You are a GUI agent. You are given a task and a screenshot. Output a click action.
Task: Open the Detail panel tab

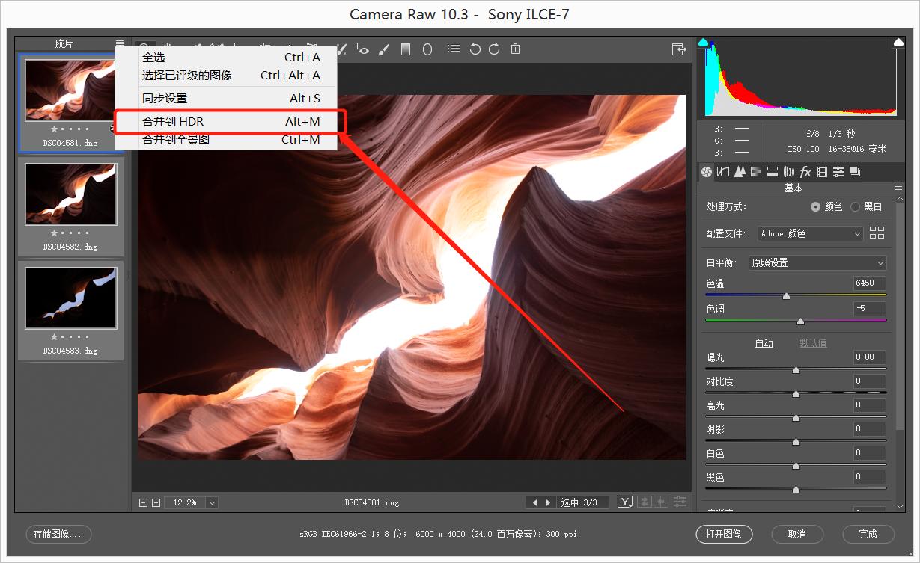click(x=740, y=171)
